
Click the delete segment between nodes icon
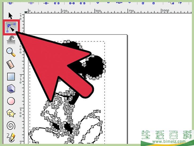[83, 3]
